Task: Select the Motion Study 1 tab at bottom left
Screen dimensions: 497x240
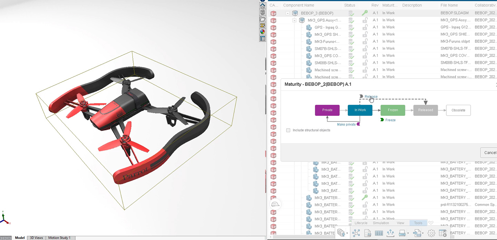Action: click(x=60, y=238)
